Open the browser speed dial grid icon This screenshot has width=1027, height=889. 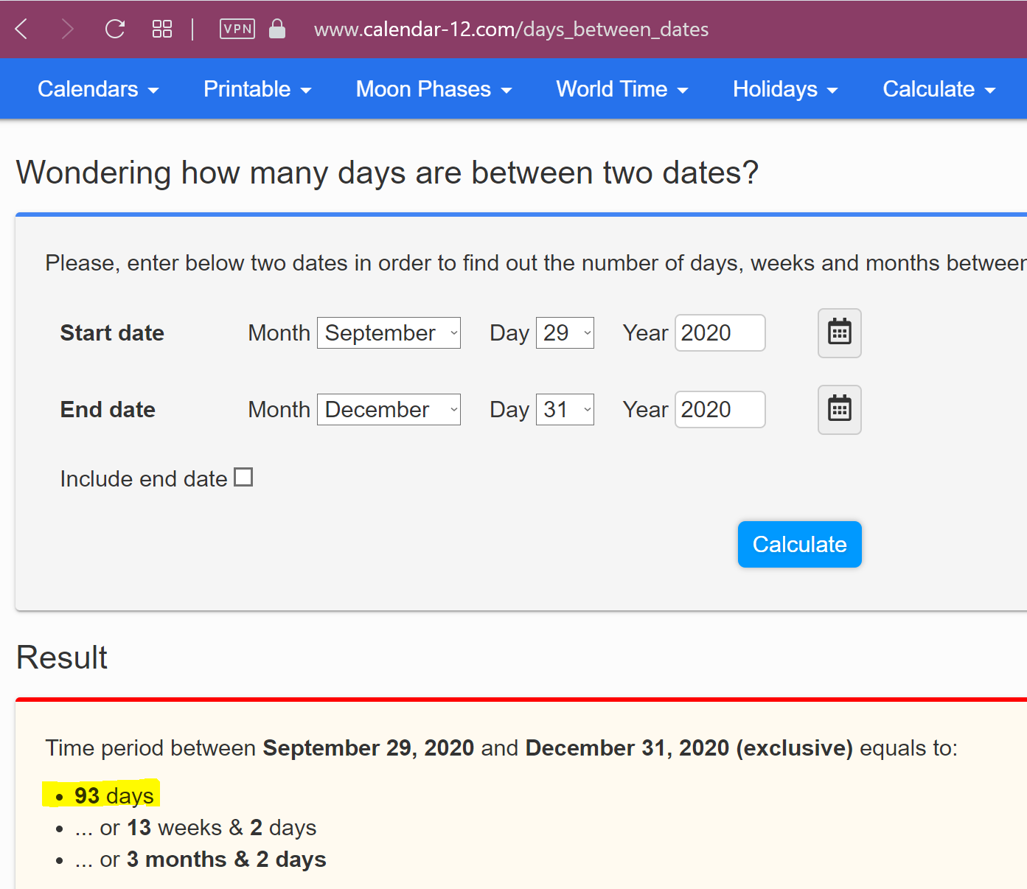pos(162,29)
